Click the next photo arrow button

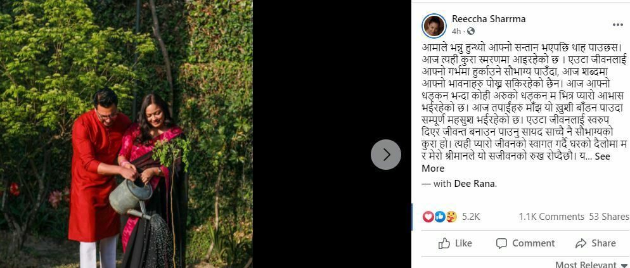point(386,155)
